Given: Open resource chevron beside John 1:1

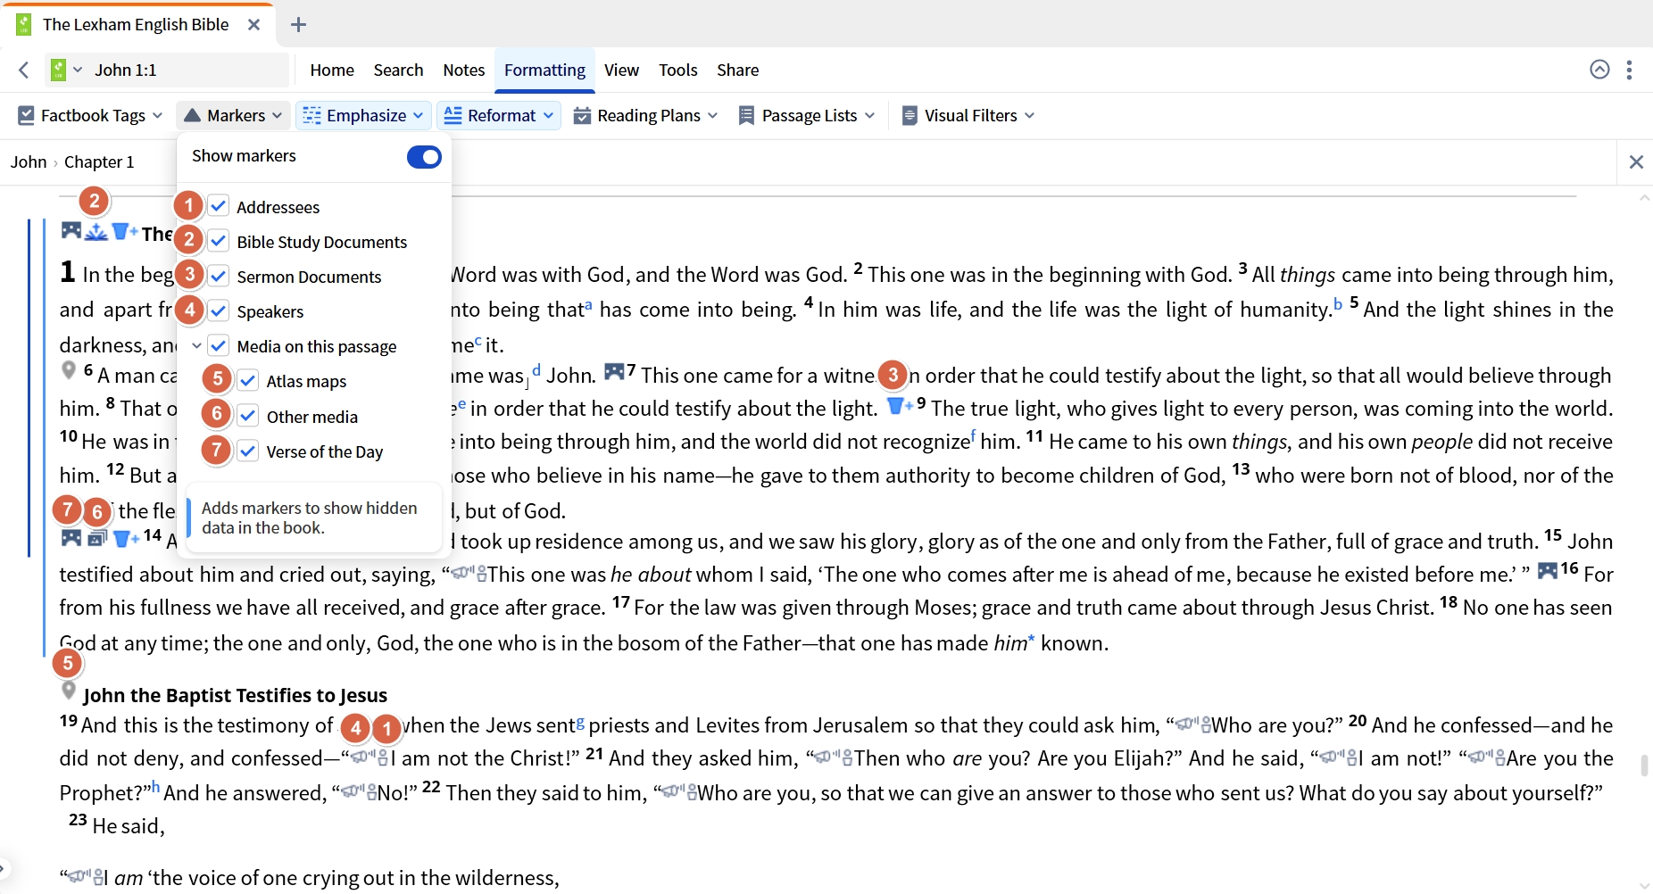Looking at the screenshot, I should 78,70.
